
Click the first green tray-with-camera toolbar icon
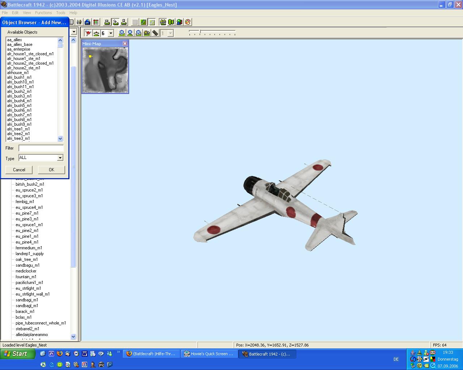(x=107, y=22)
